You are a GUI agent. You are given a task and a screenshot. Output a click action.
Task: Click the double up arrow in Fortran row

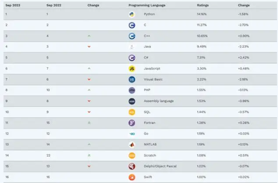pos(89,123)
